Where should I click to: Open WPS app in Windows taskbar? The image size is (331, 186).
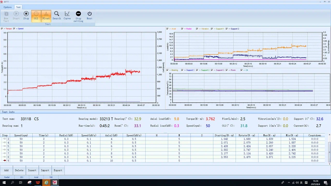(x=38, y=183)
